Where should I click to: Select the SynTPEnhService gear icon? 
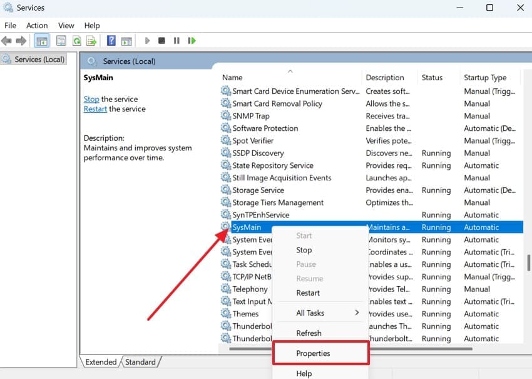click(225, 214)
